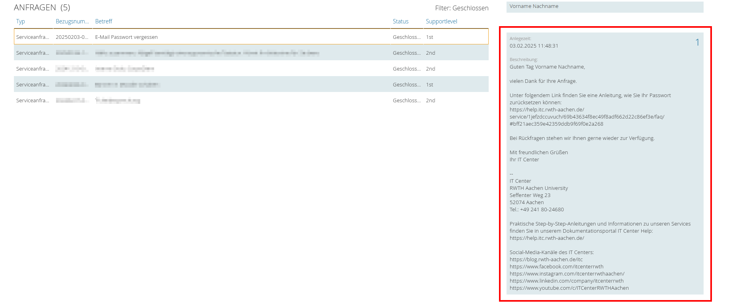731x308 pixels.
Task: Click the 'Beschreibung:' label
Action: point(524,60)
